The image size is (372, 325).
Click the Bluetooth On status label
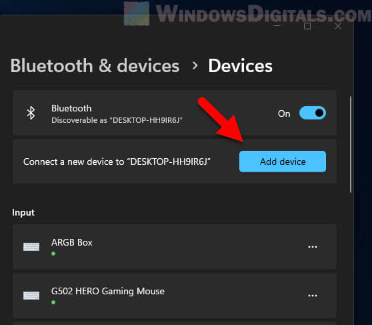[x=284, y=113]
